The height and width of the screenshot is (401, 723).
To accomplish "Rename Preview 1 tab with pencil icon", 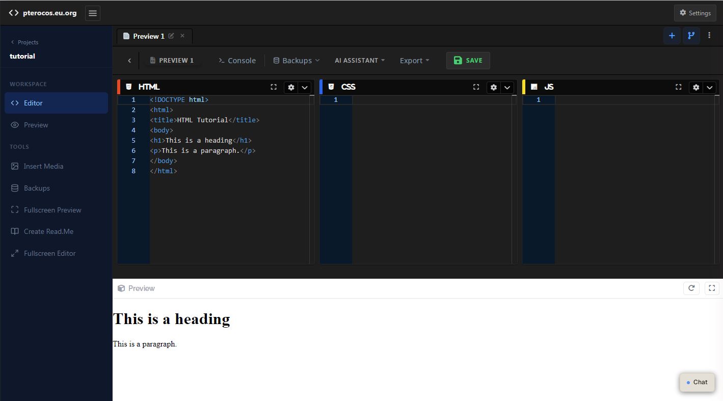I will [171, 36].
